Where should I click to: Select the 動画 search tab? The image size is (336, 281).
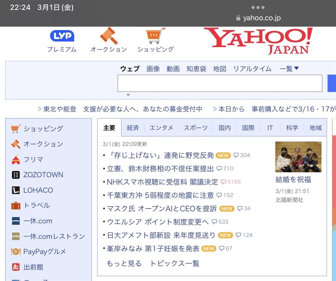pos(173,69)
